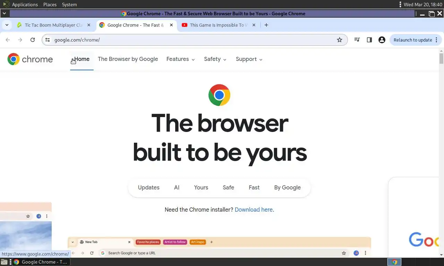Switch to the Google Chrome tab
The image size is (444, 266).
(x=136, y=25)
